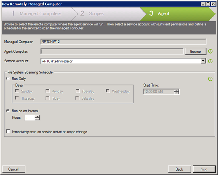Image resolution: width=218 pixels, height=175 pixels.
Task: Select the Run Daily radio option
Action: click(x=8, y=79)
